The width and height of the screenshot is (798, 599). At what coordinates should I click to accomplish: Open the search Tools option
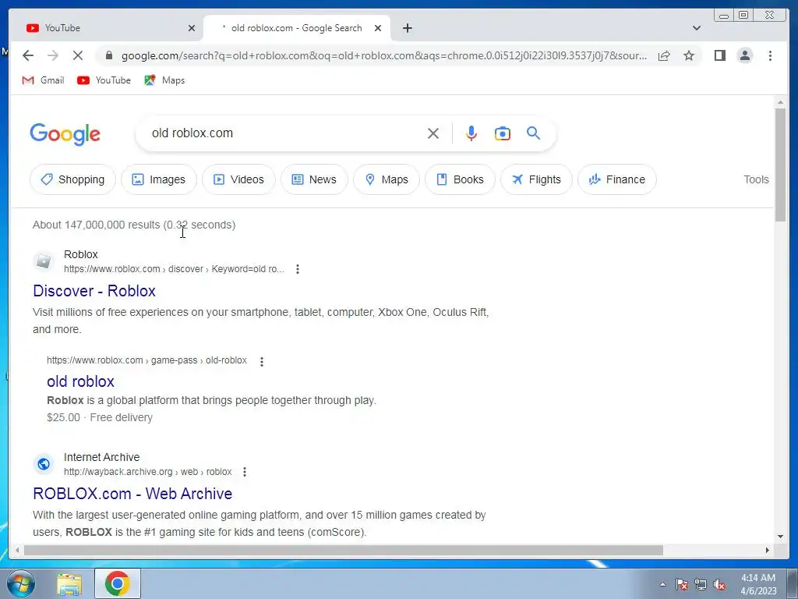coord(756,179)
